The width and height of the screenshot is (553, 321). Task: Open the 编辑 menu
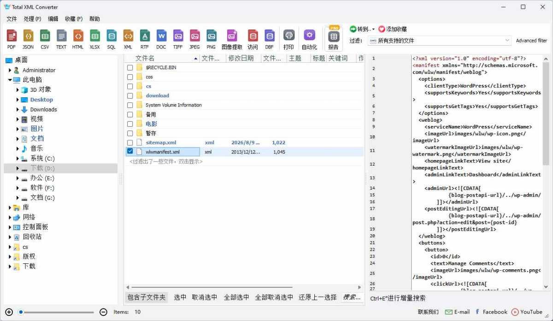coord(53,19)
